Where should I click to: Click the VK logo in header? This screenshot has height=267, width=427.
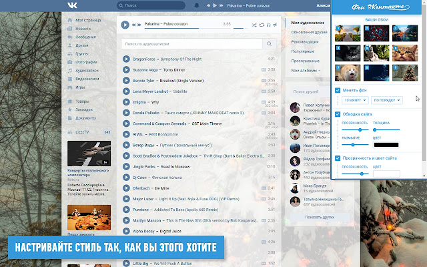tap(73, 5)
